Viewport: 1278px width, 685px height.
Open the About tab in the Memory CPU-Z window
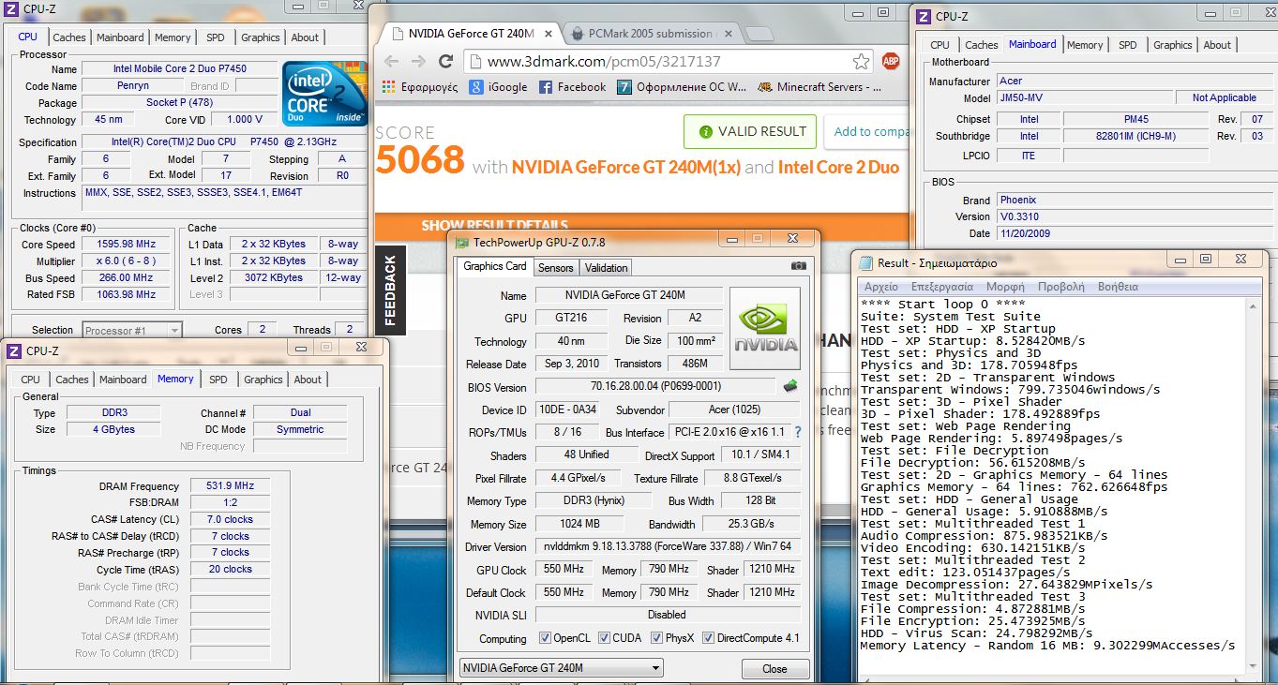(308, 380)
